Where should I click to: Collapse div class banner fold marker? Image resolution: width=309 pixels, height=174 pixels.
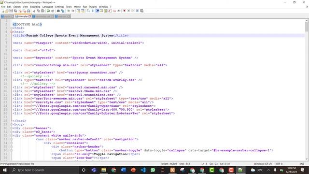click(12, 128)
